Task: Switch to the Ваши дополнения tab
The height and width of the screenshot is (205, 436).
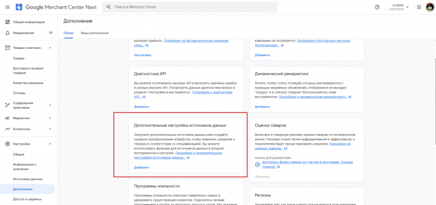Action: pyautogui.click(x=95, y=33)
